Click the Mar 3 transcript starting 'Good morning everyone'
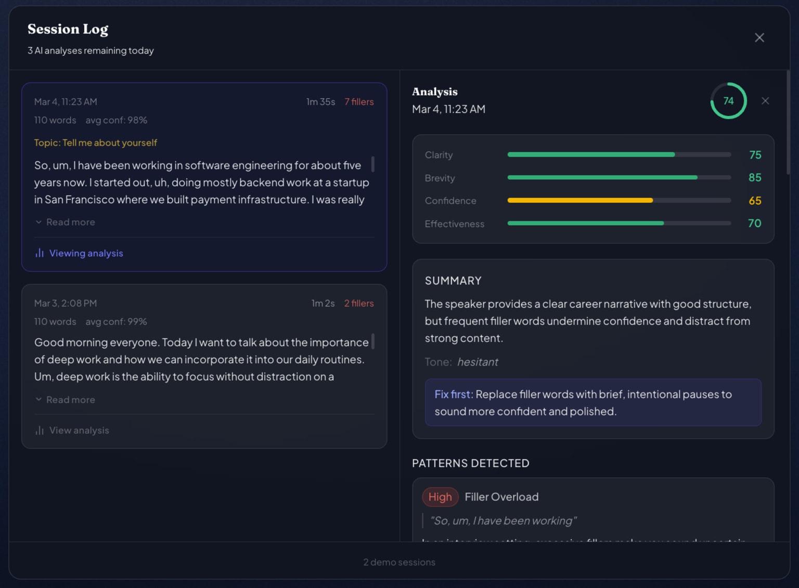The width and height of the screenshot is (799, 588). (201, 359)
